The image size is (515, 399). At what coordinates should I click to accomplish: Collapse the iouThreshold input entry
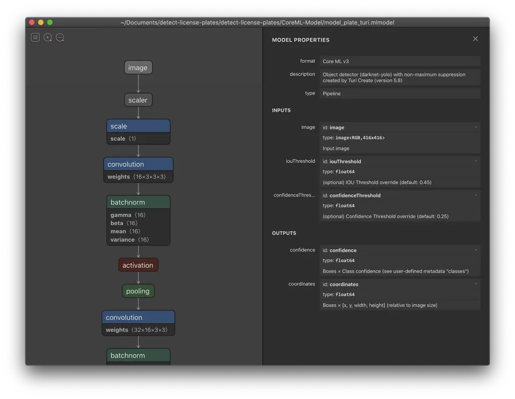coord(476,161)
